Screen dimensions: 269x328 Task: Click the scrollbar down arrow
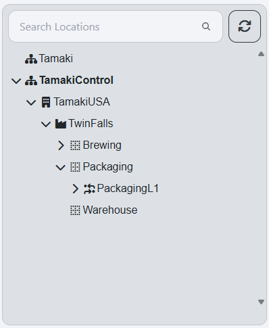(261, 302)
